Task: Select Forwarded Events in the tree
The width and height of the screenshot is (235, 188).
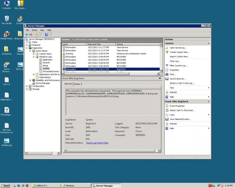Action: 51,71
